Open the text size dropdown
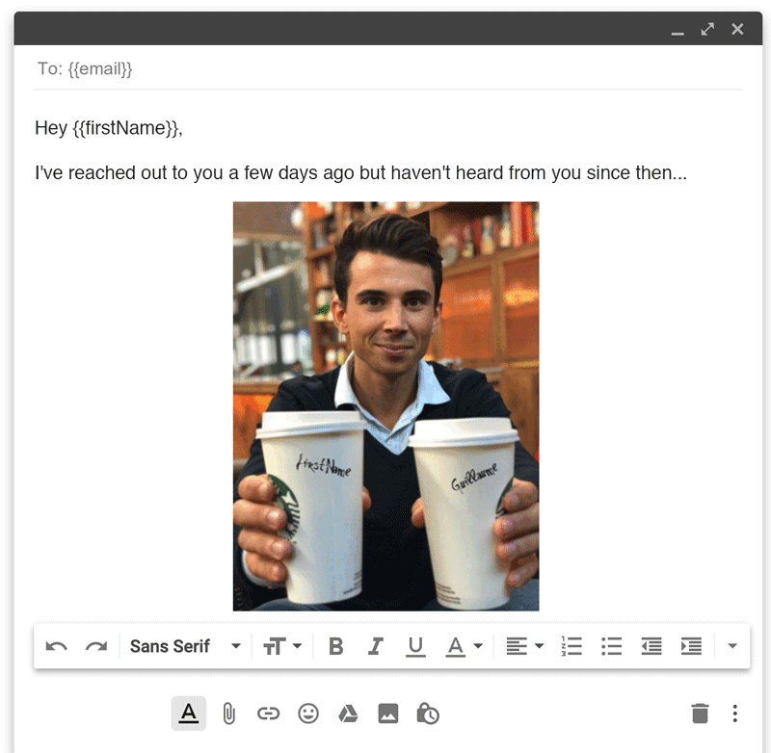This screenshot has width=771, height=753. click(282, 646)
